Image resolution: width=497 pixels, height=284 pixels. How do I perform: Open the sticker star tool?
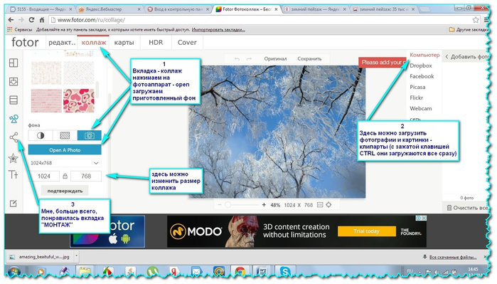click(x=13, y=158)
